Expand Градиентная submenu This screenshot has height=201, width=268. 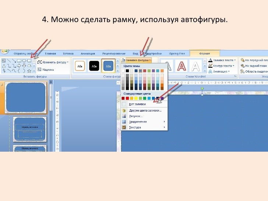(144, 122)
